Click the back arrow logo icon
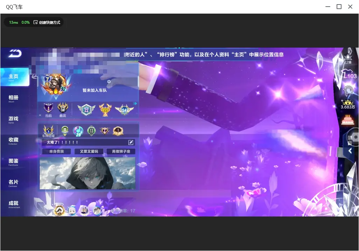This screenshot has width=359, height=251. coord(15,53)
